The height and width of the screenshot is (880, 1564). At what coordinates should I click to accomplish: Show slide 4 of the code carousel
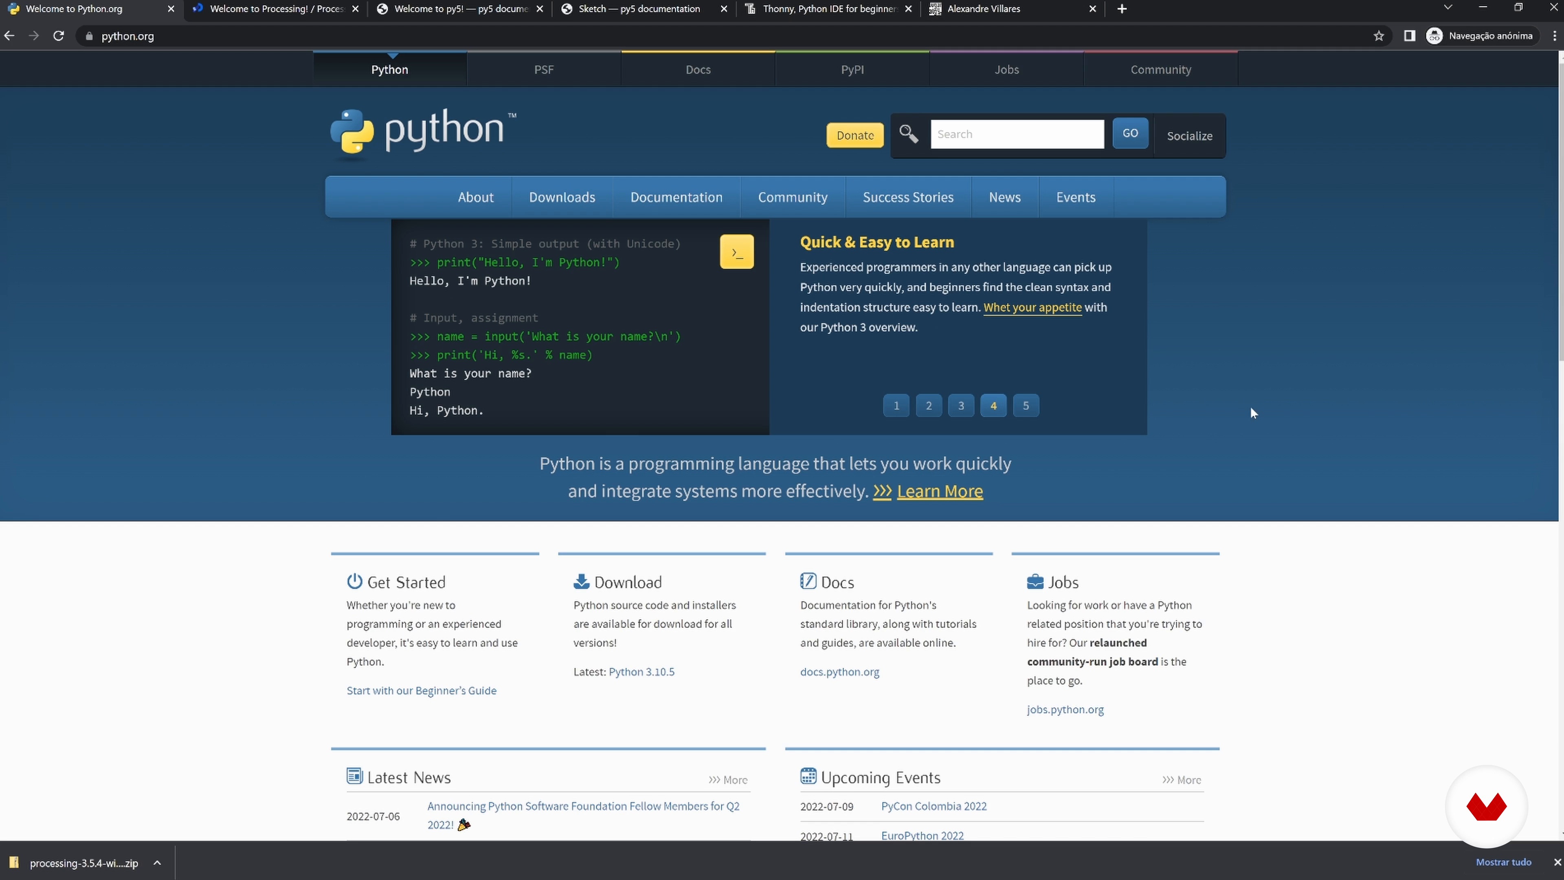pyautogui.click(x=993, y=405)
